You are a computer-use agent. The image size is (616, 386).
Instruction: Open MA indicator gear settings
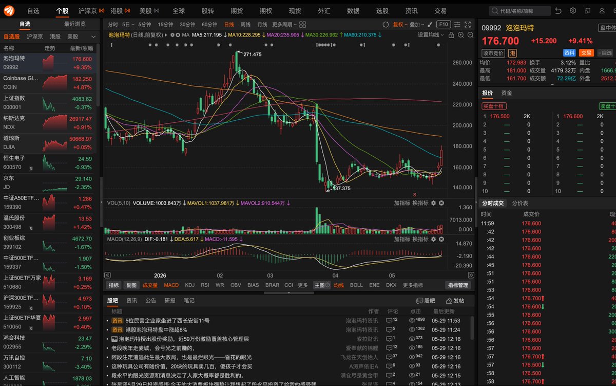[x=173, y=35]
